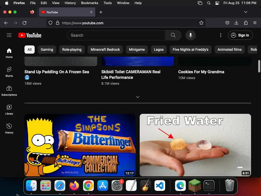Viewport: 261px width, 196px height.
Task: Reload the current page
Action: click(x=24, y=23)
